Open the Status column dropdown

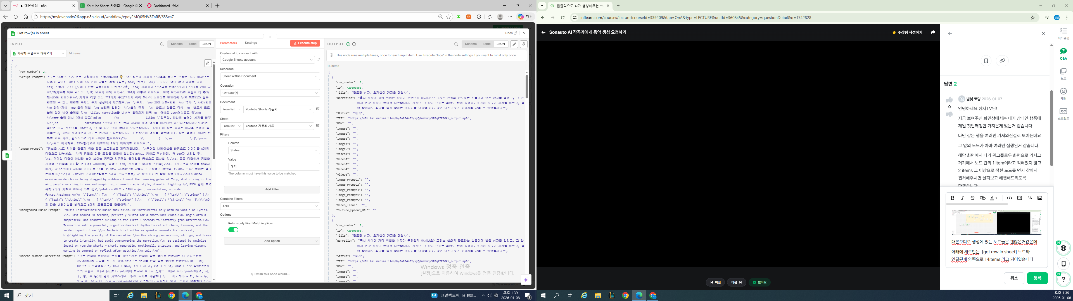pos(274,150)
